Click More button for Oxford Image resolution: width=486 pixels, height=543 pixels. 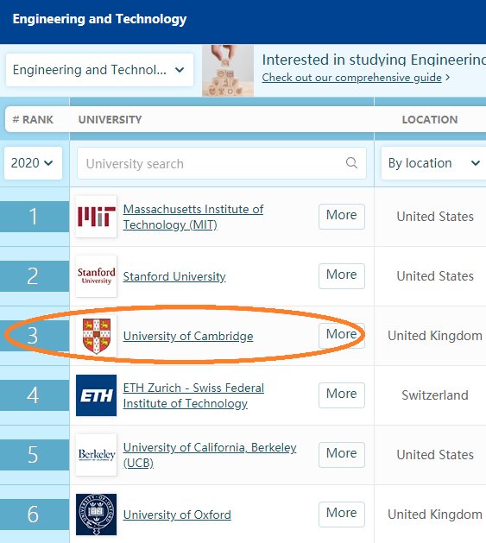[342, 515]
